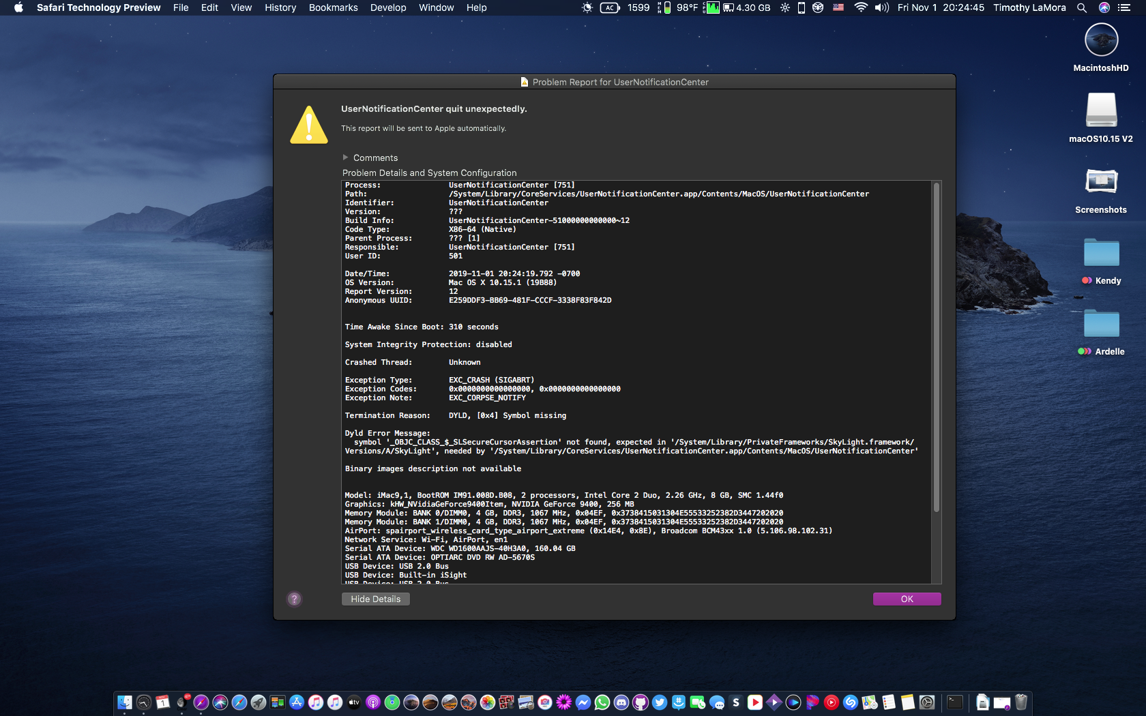Open the Apple TV app in Dock

pos(353,702)
